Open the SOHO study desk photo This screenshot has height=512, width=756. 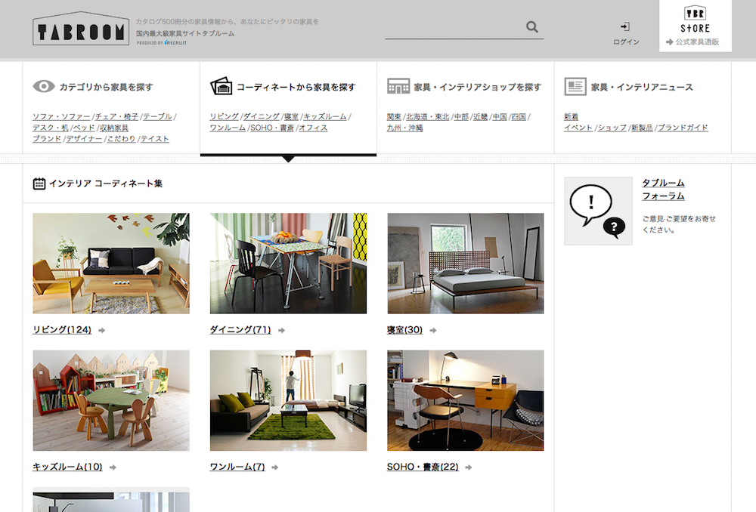tap(465, 400)
